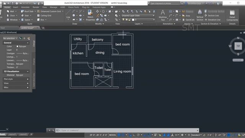This screenshot has width=245, height=138.
Task: Expand the Modify panel dropdown
Action: 100,24
